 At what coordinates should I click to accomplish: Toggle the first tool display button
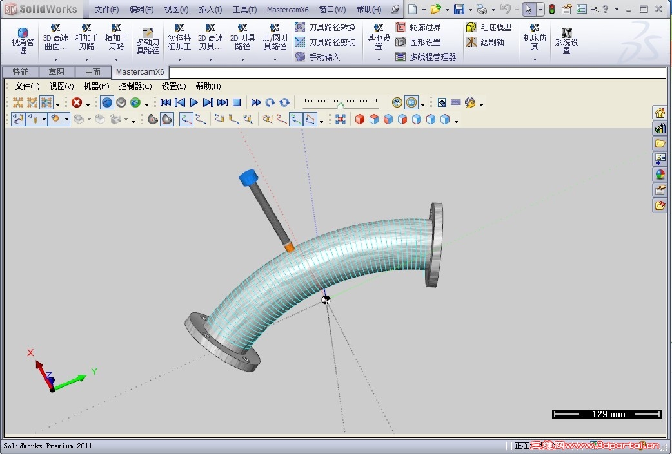(17, 119)
